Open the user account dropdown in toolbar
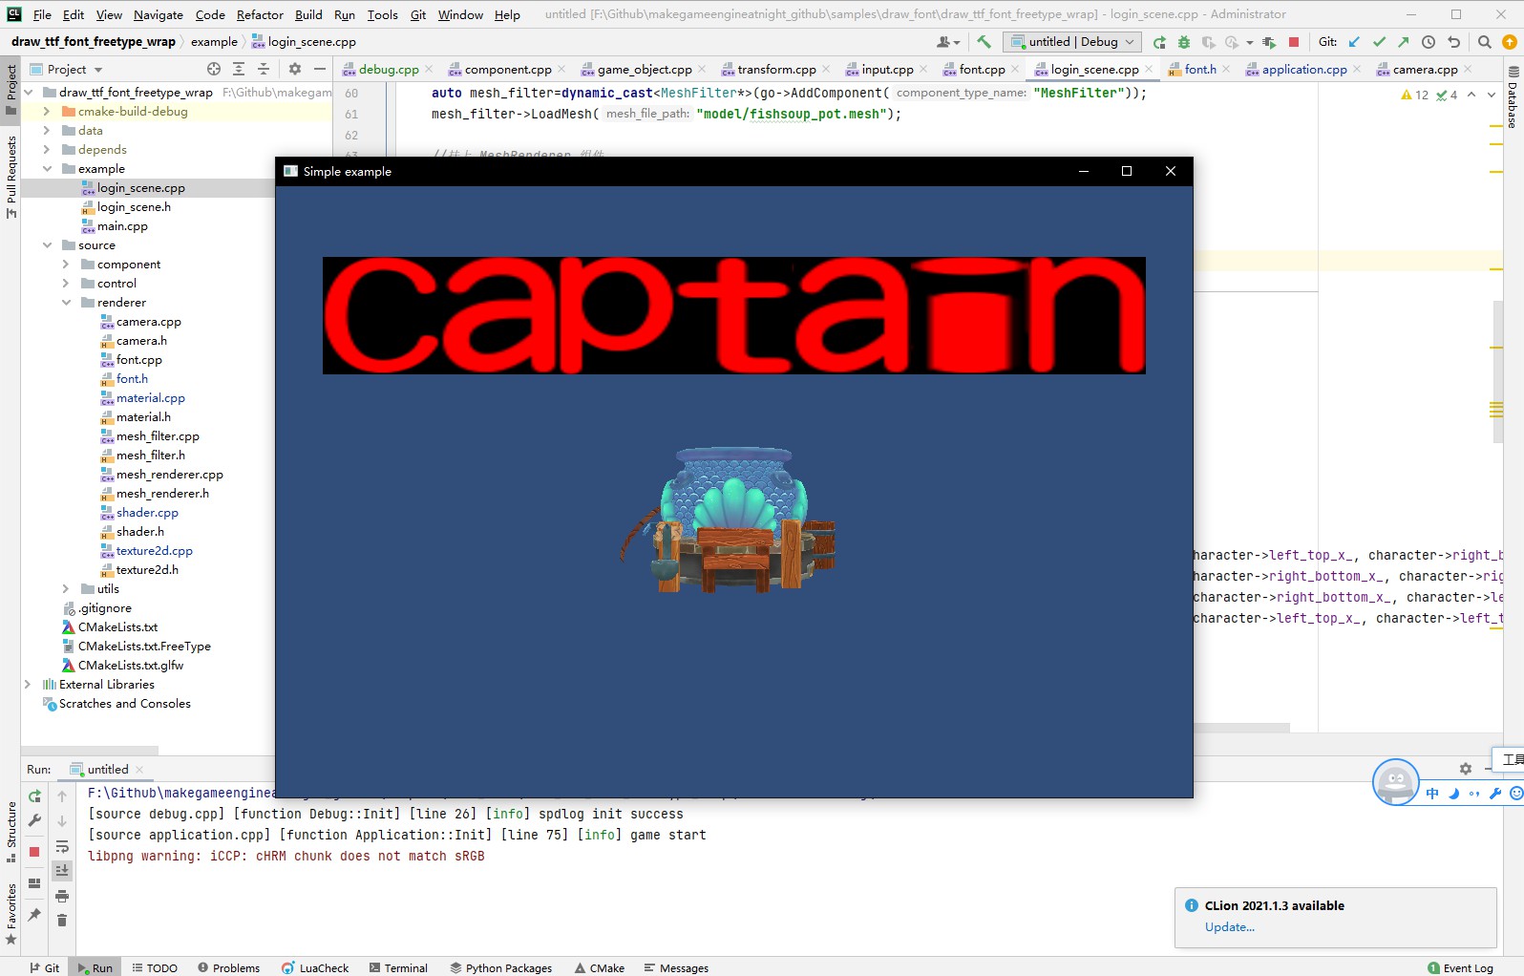The image size is (1524, 976). (x=948, y=42)
